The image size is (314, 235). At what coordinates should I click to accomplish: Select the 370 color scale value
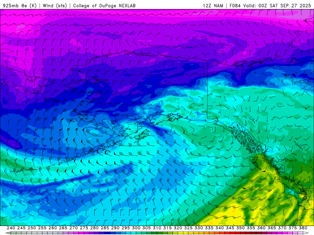282,228
